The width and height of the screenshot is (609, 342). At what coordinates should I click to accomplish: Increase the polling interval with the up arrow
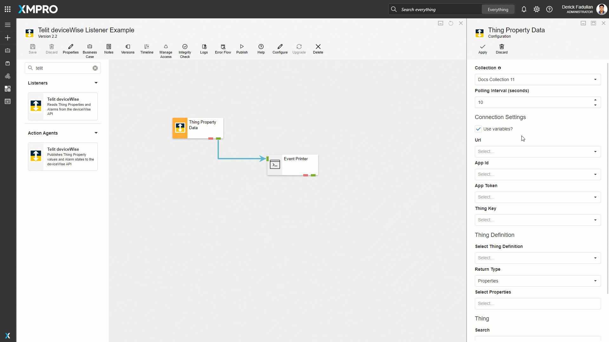click(595, 100)
